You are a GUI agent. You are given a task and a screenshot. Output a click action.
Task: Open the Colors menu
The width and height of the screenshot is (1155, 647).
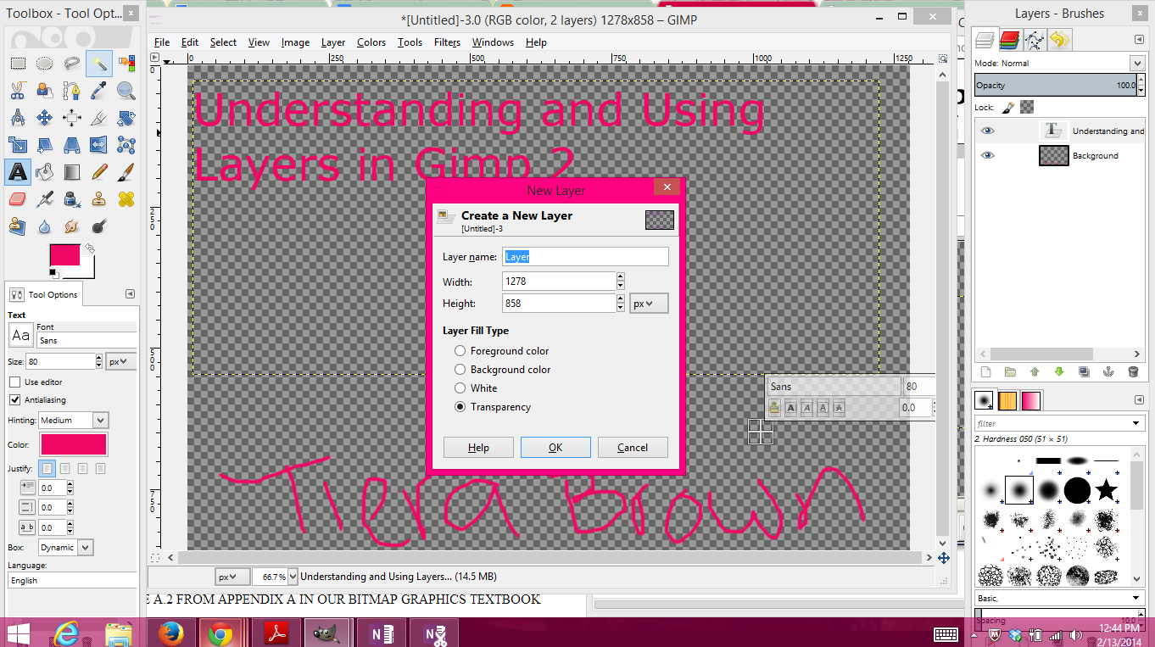pyautogui.click(x=371, y=42)
